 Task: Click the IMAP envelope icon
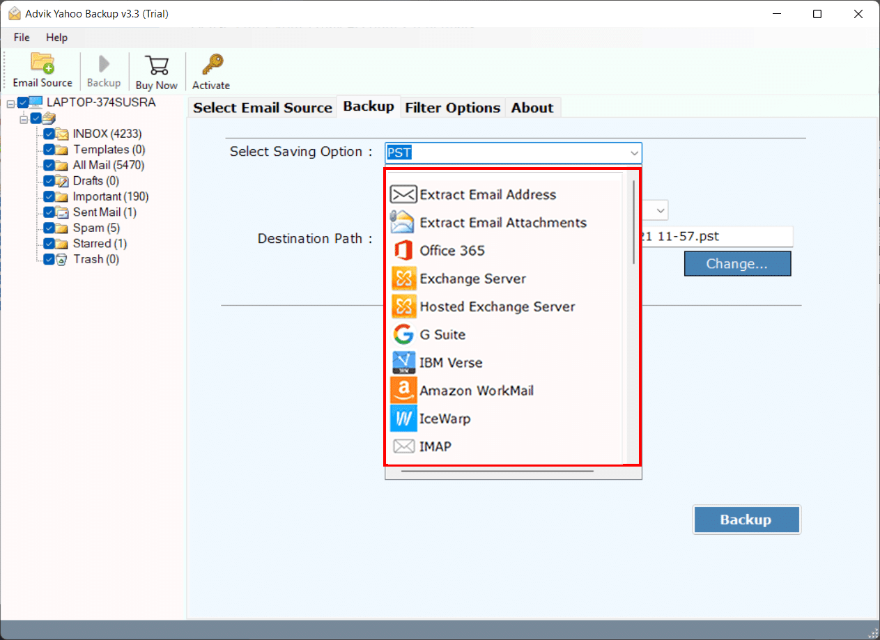403,446
